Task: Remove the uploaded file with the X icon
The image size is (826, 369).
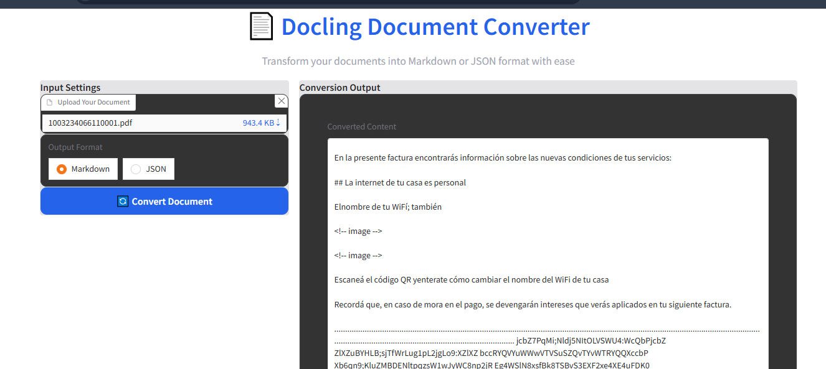Action: (282, 101)
